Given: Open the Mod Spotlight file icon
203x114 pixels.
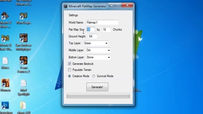Looking at the screenshot, I should point(23,88).
